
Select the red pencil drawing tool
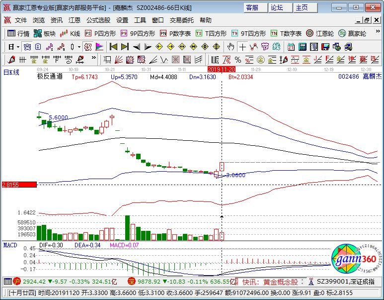(11, 60)
